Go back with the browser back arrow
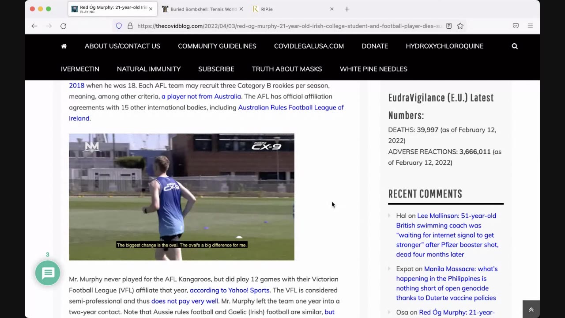 34,26
